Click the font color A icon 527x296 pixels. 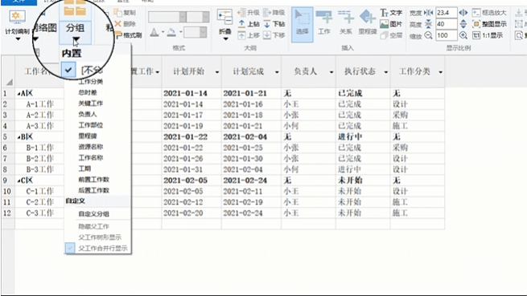(x=154, y=33)
